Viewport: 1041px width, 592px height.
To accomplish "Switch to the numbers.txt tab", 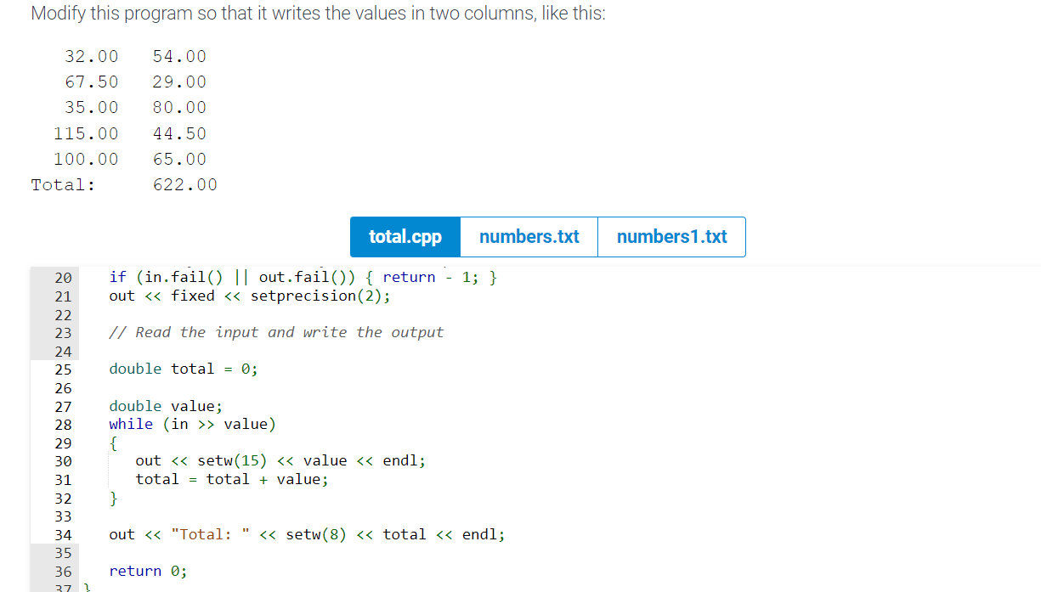I will 529,237.
